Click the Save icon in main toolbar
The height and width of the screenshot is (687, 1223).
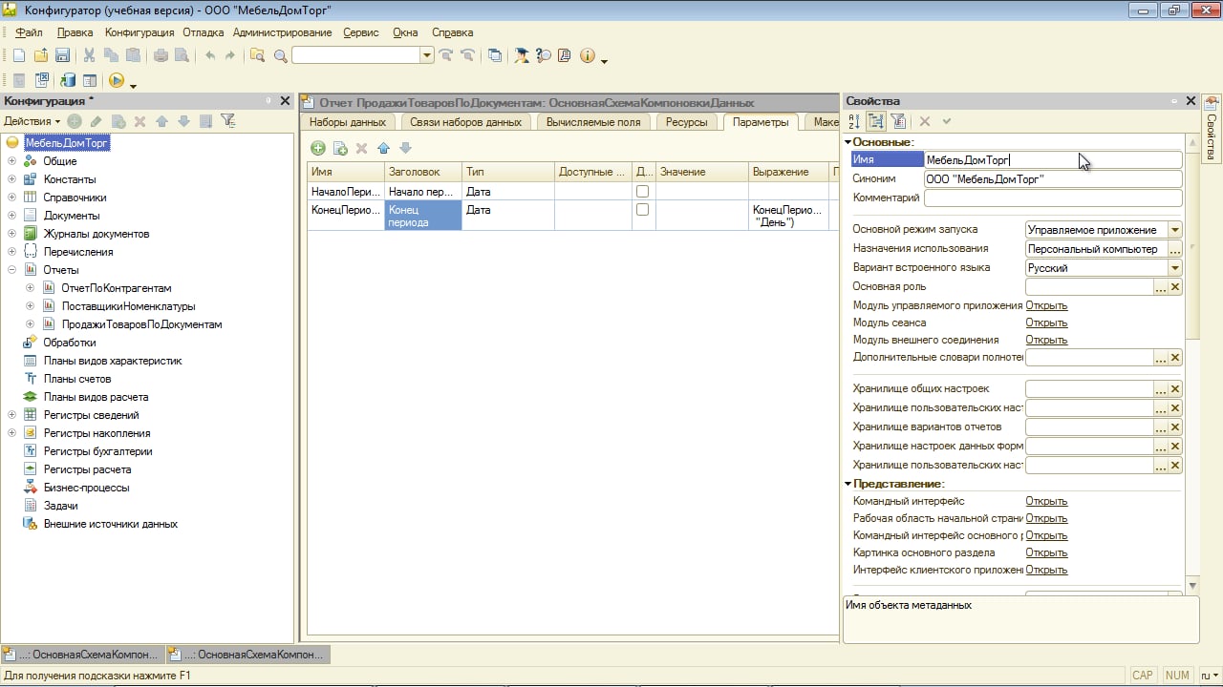62,56
